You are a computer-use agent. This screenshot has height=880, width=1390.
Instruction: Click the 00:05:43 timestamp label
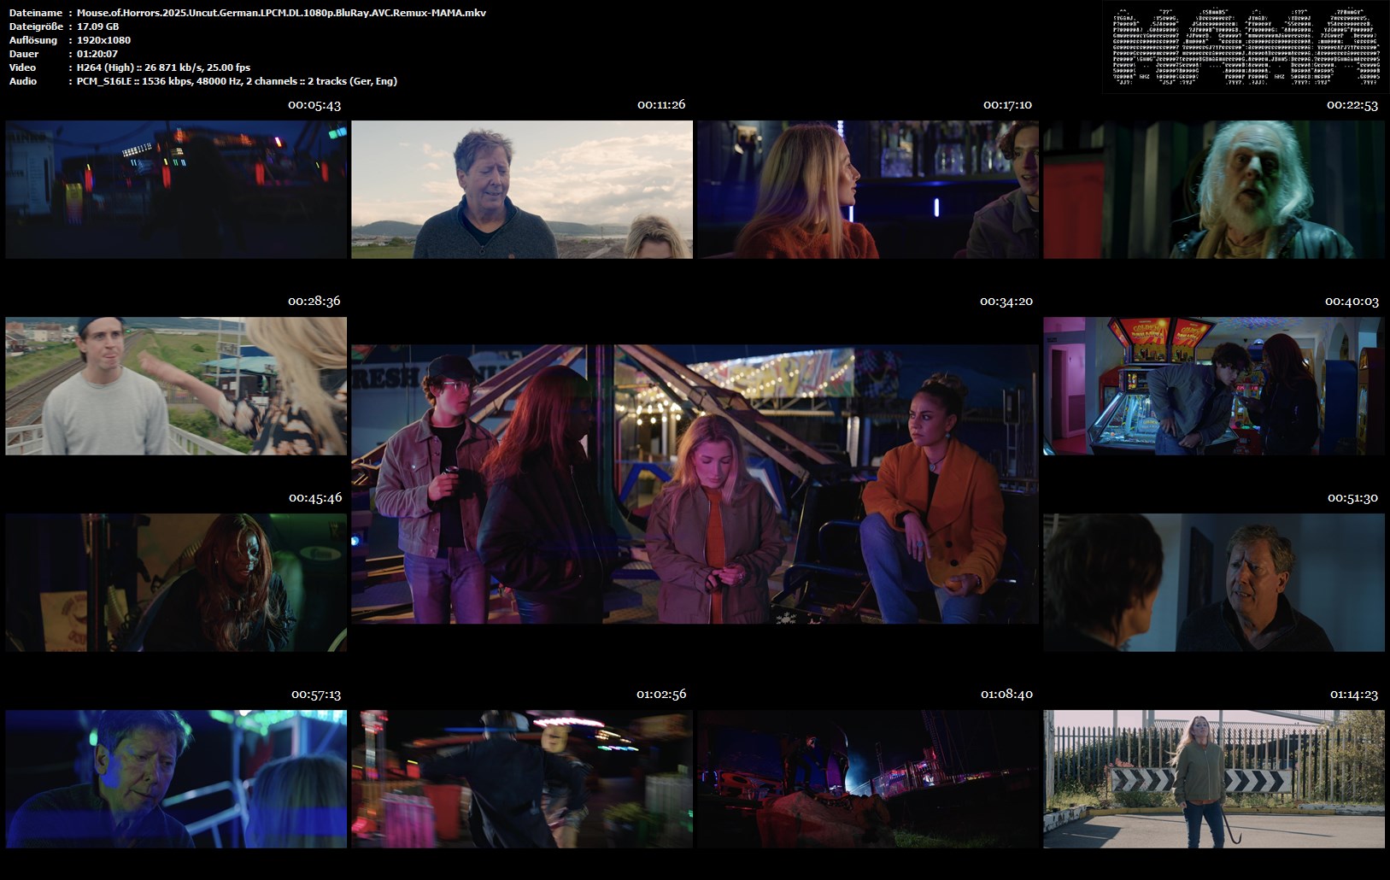coord(314,105)
